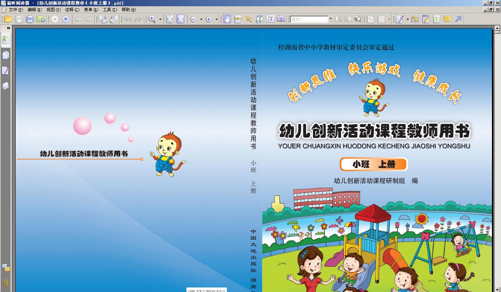Click the fit width icon
The image size is (501, 292).
click(x=181, y=19)
